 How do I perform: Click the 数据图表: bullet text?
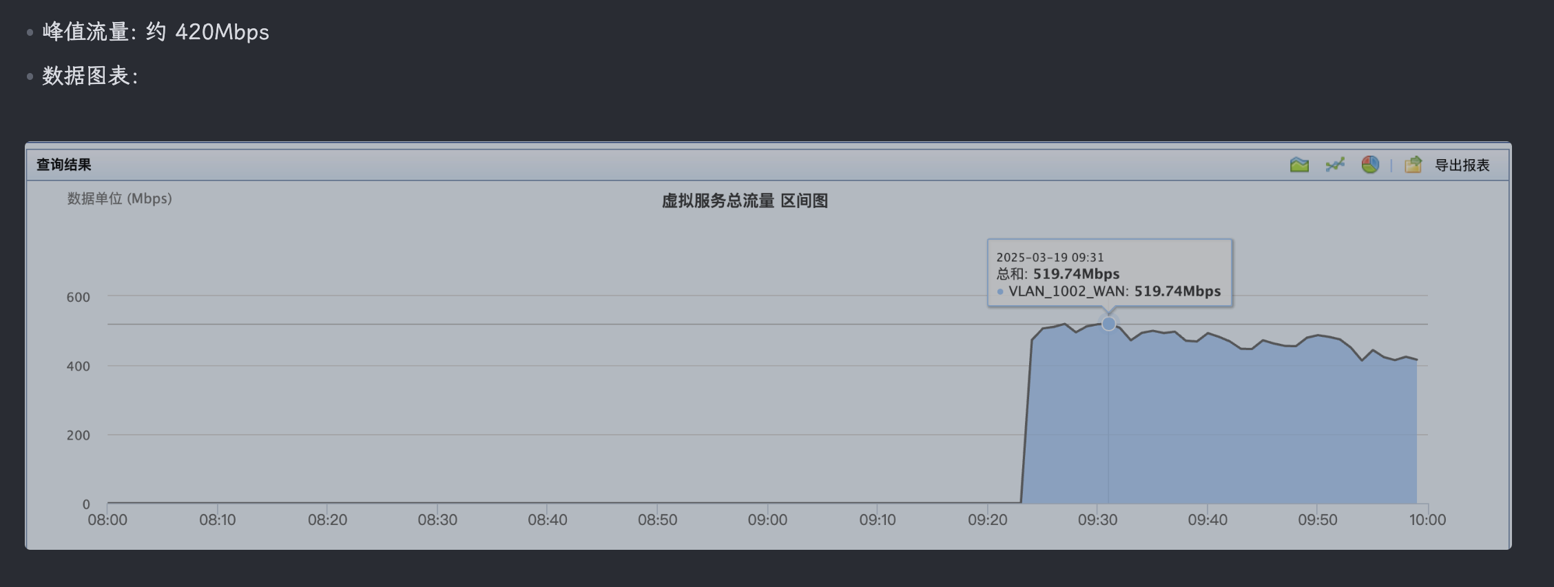pos(90,76)
